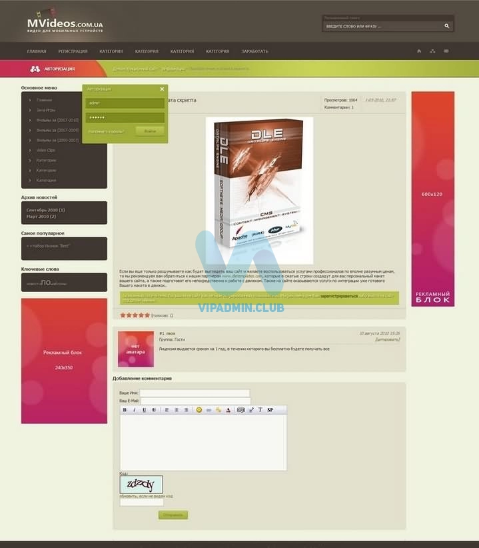Focus the captcha code input field

(141, 502)
